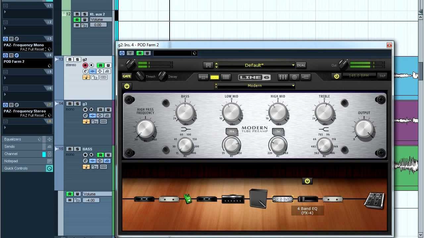The image size is (424, 238).
Task: Select the mixer device ending the signal chain
Action: coord(374,200)
